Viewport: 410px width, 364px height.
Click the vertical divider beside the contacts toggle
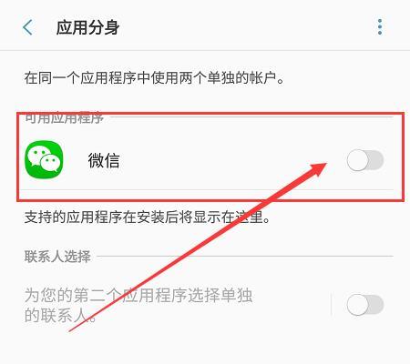click(331, 305)
